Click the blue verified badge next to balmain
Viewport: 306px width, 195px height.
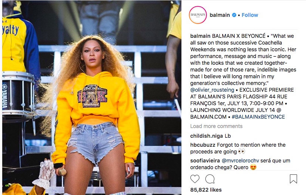(x=234, y=15)
